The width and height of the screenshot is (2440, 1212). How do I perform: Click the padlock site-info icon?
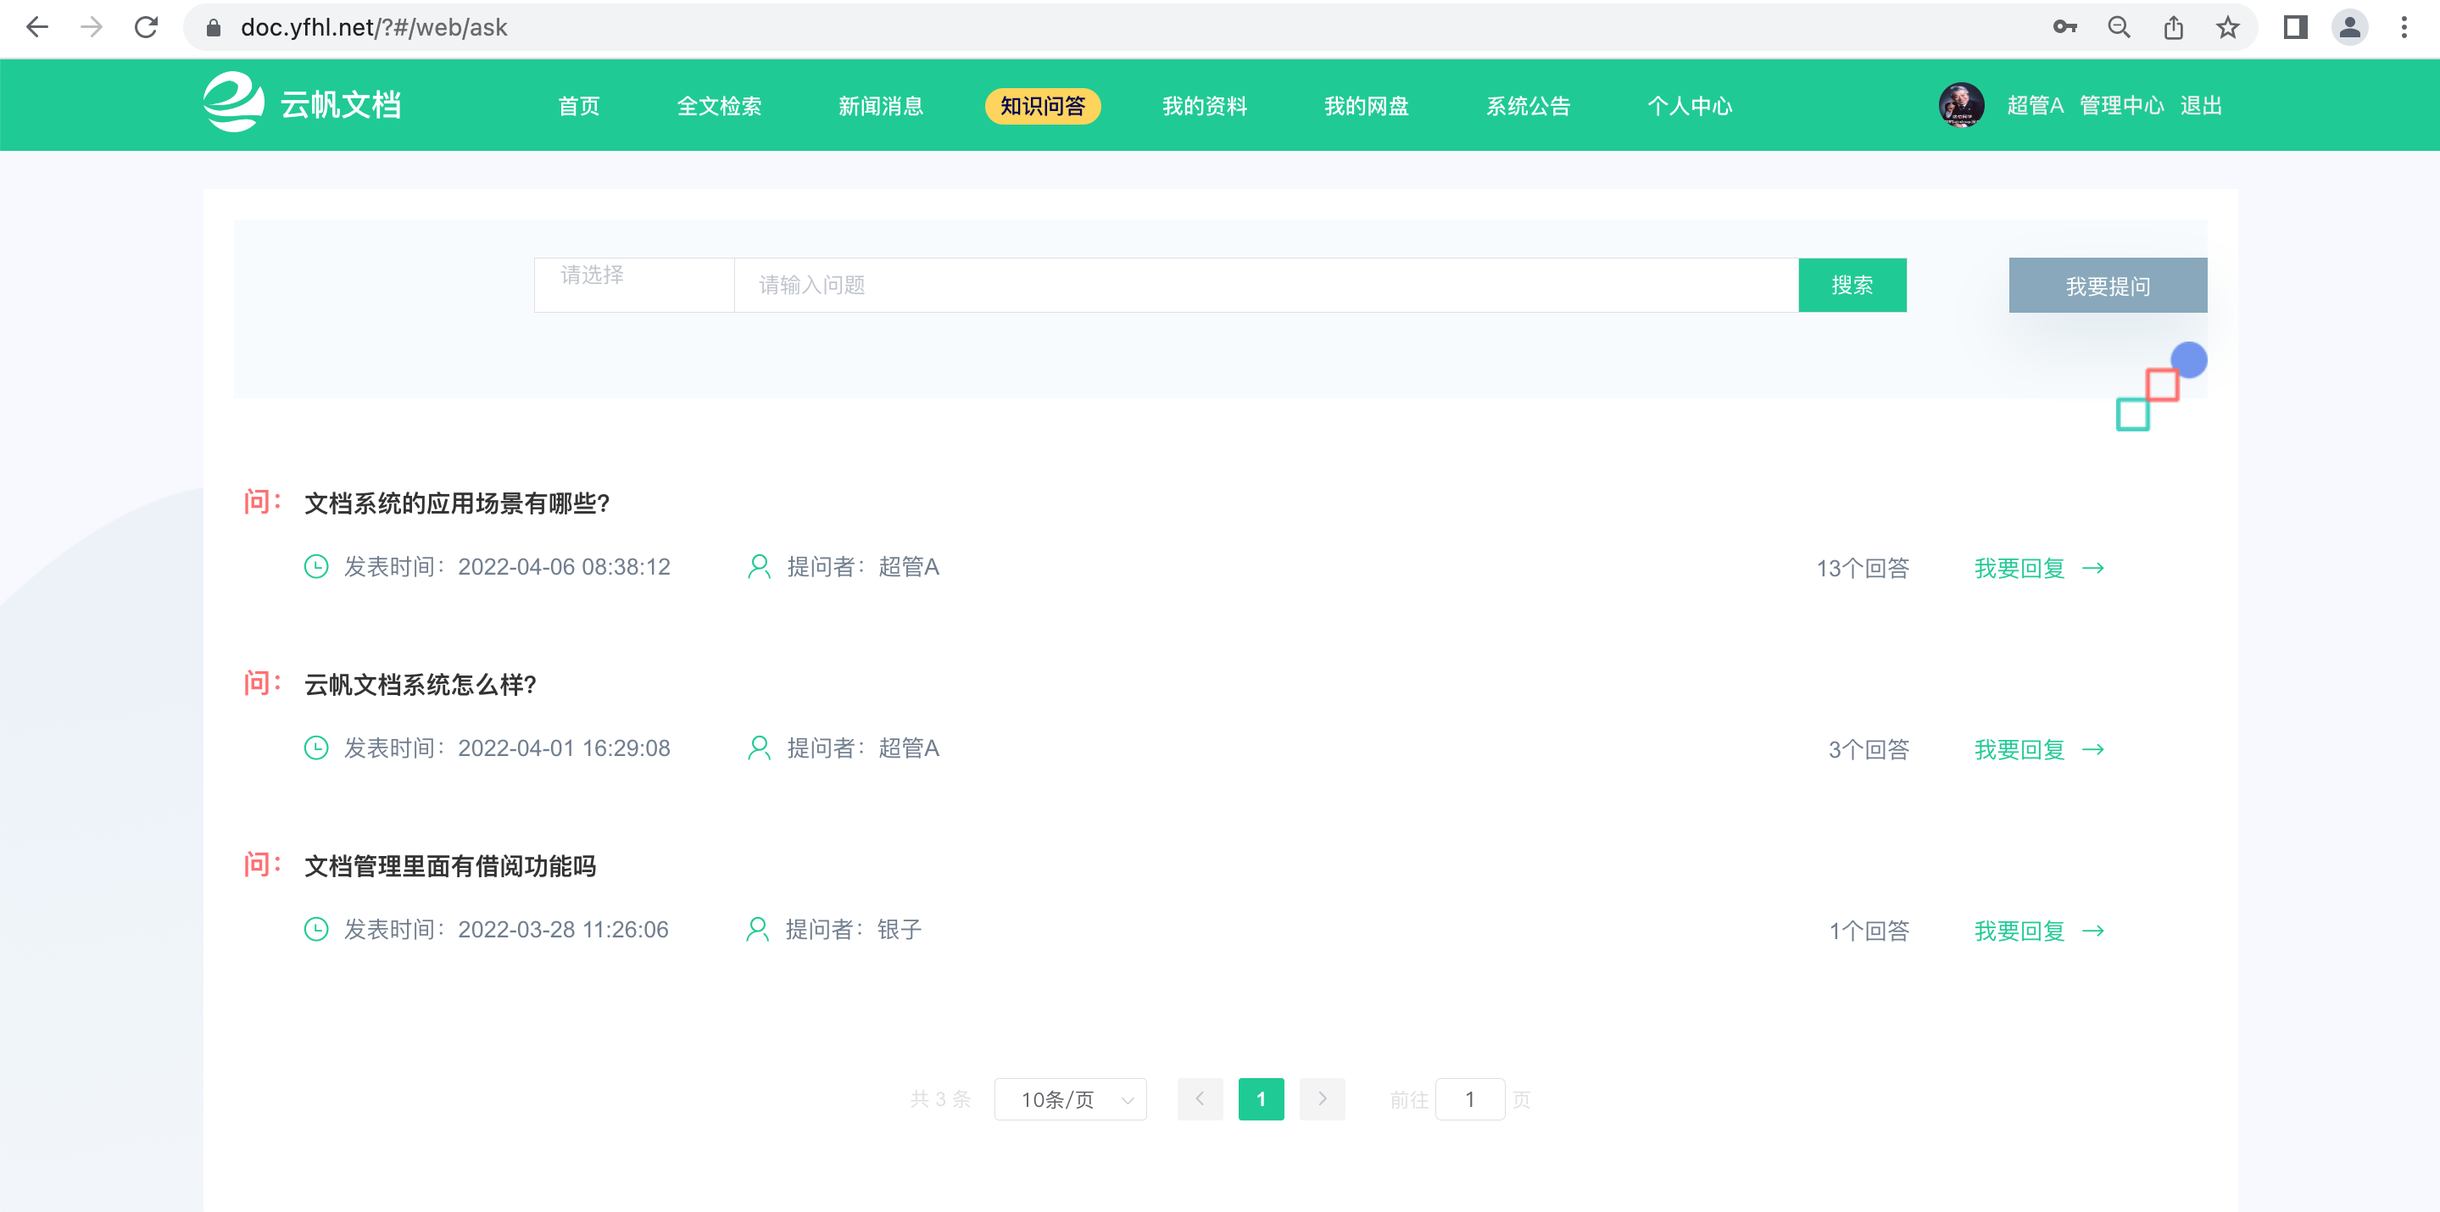click(x=214, y=27)
